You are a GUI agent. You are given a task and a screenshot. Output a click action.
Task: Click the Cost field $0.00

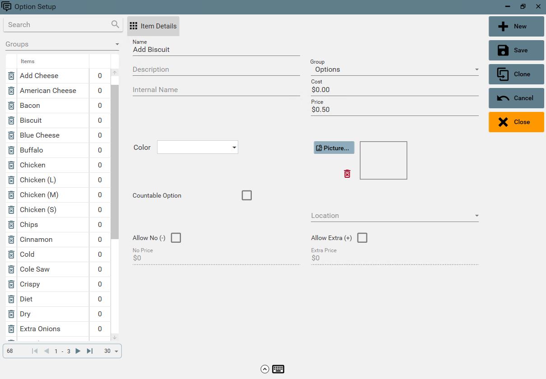coord(395,90)
